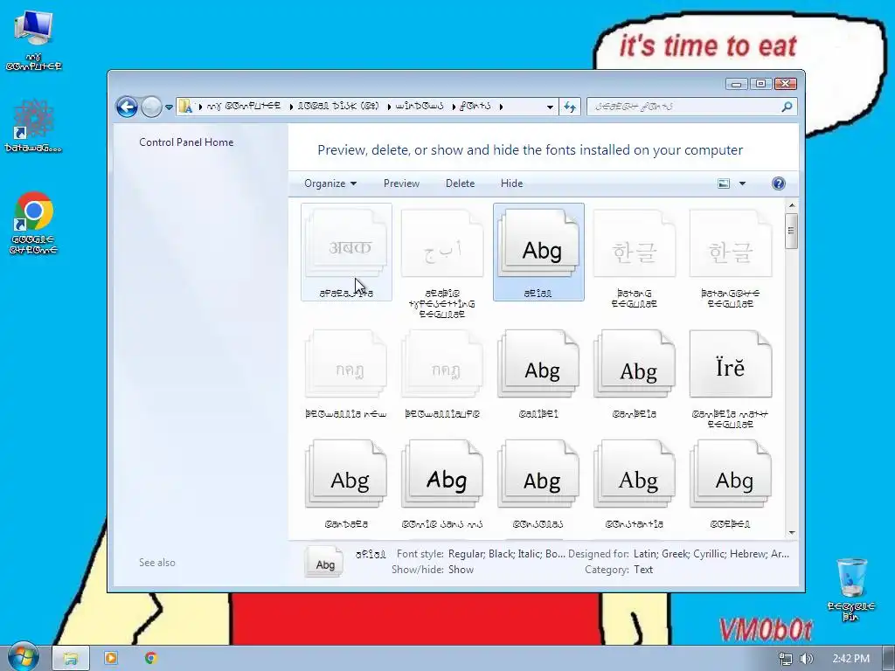Click the Category Text value
The width and height of the screenshot is (895, 671).
coord(643,570)
